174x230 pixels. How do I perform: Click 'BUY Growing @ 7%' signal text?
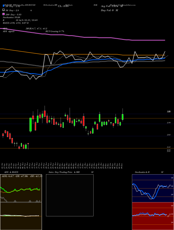pos(55,31)
